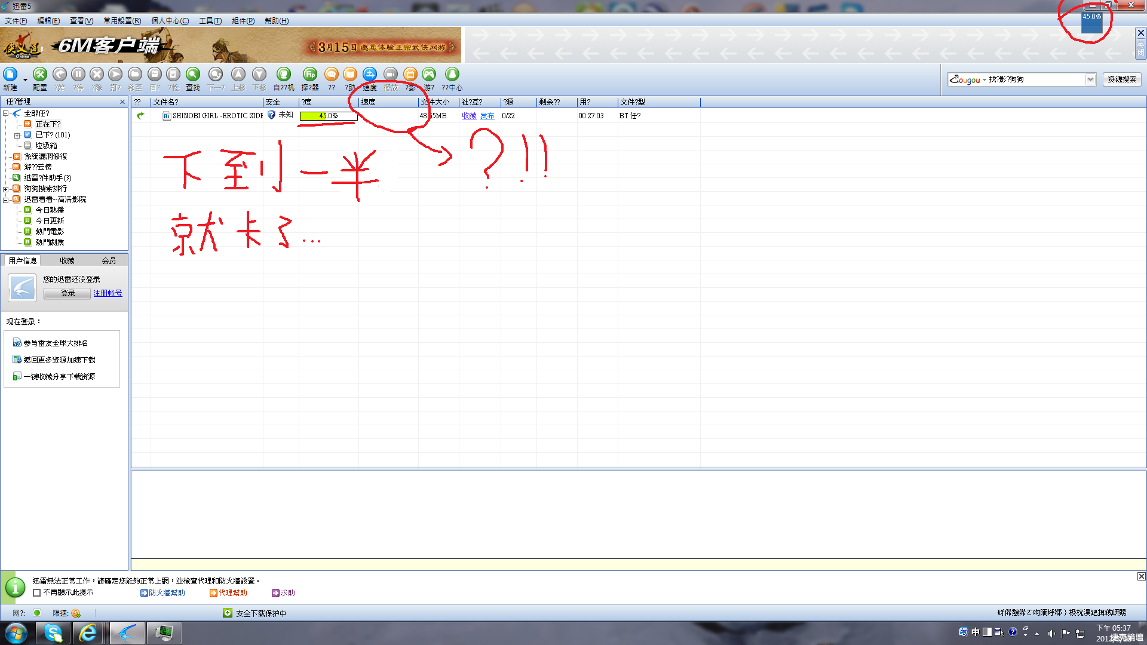Open the 配置 settings toolbar icon
This screenshot has height=645, width=1147.
[40, 75]
